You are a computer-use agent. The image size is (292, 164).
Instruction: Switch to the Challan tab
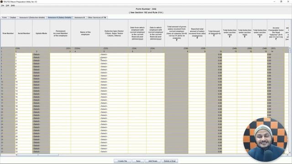[x=13, y=17]
